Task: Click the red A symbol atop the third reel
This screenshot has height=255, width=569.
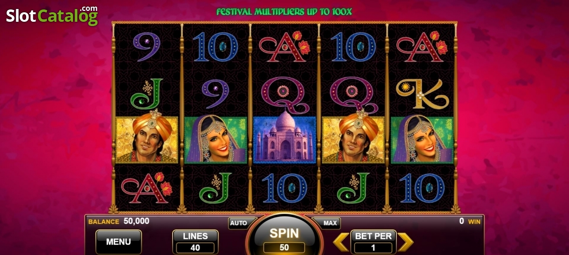Action: point(284,46)
